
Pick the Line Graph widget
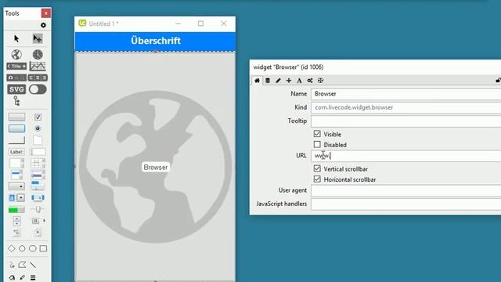[38, 66]
